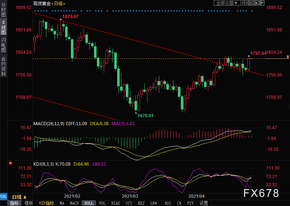
Task: Open VIP指标 indicators
Action: coord(46,203)
